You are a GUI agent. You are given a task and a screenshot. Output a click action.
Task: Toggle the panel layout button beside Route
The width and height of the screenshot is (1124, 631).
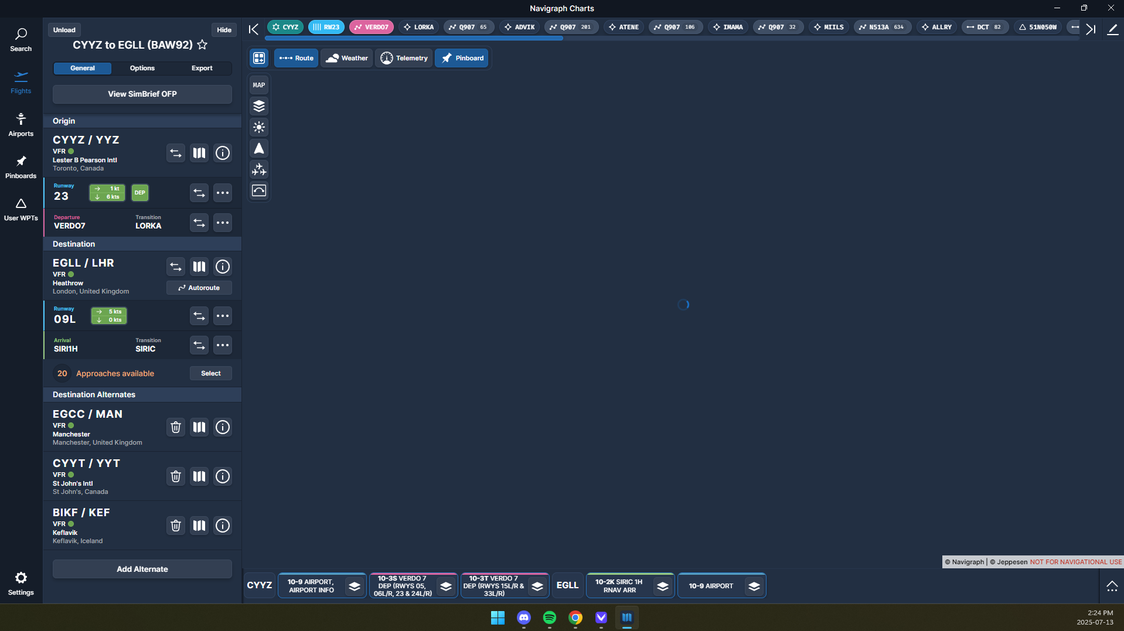point(259,58)
